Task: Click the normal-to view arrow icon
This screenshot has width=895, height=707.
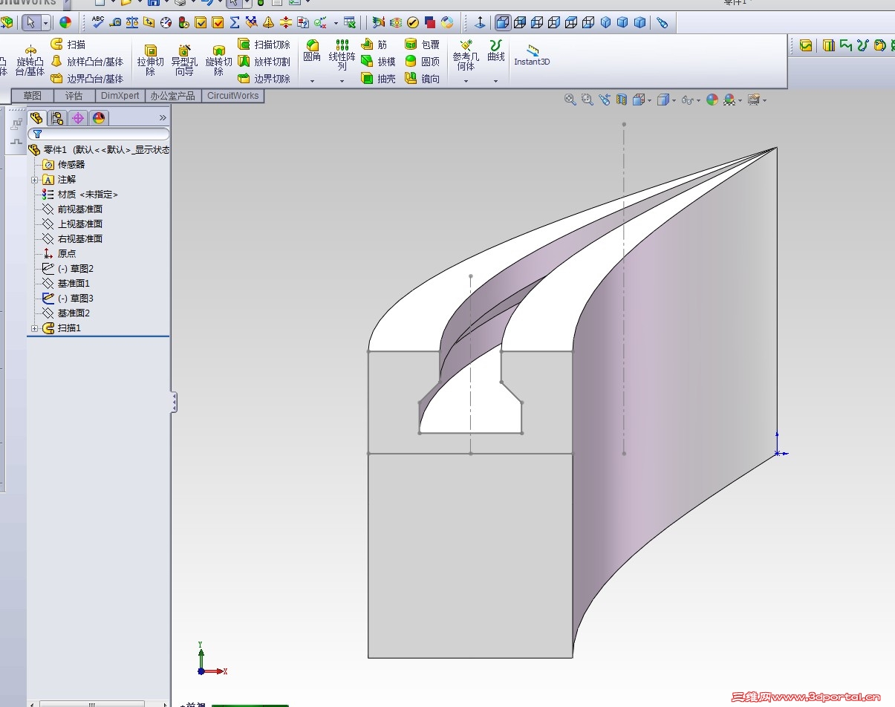Action: [x=480, y=22]
